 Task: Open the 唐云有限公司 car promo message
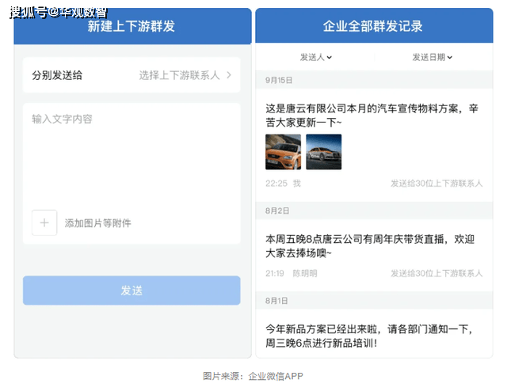[x=372, y=116]
